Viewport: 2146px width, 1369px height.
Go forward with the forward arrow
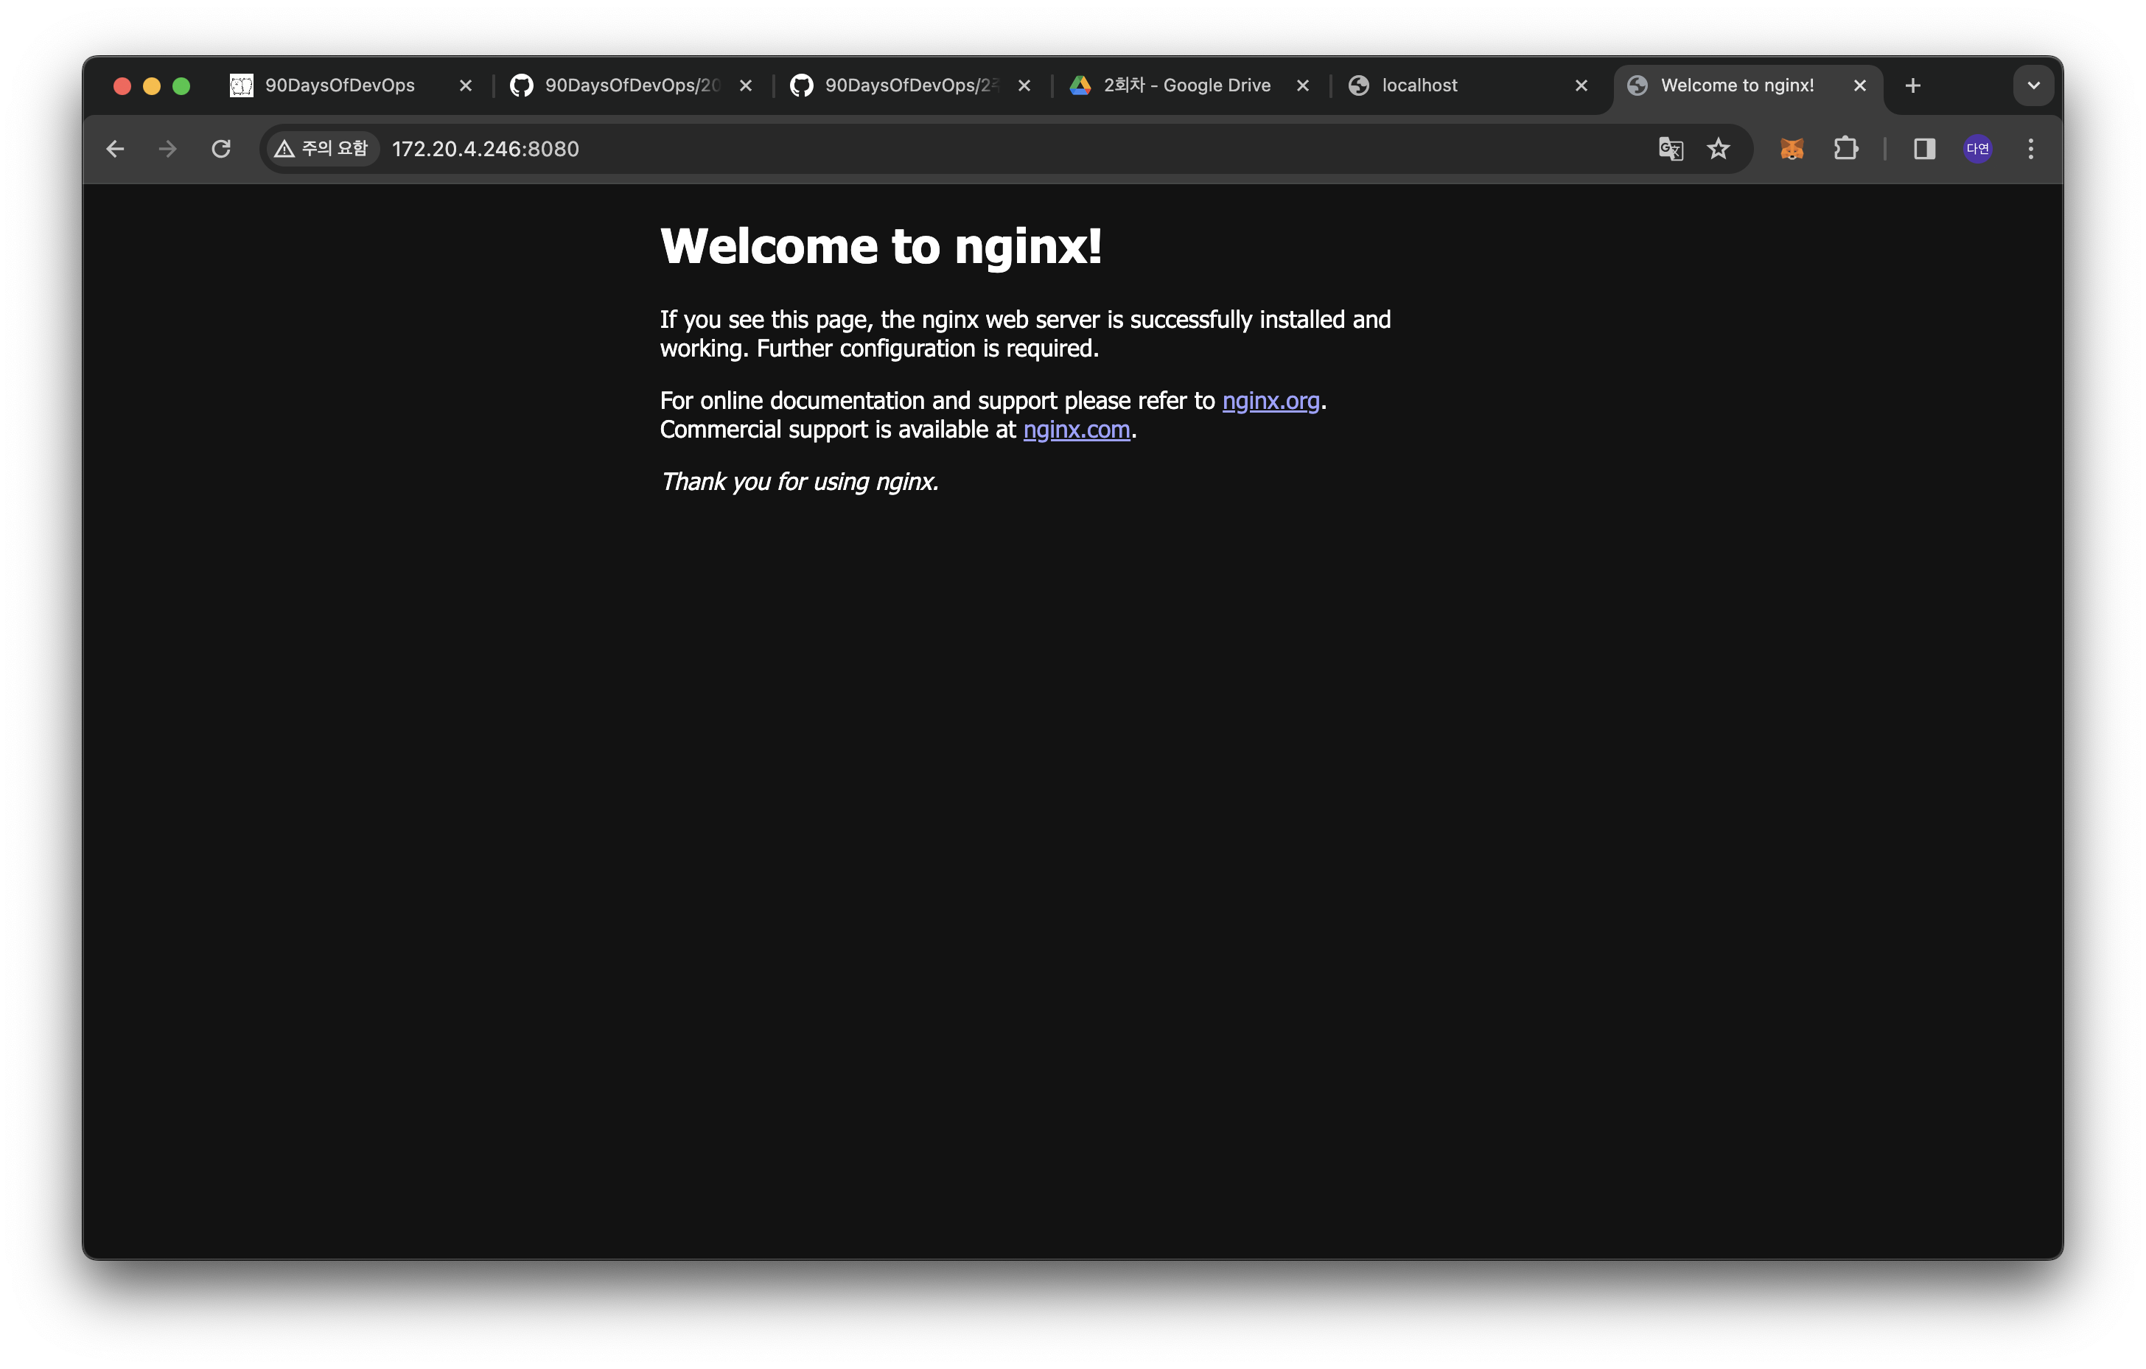point(167,149)
